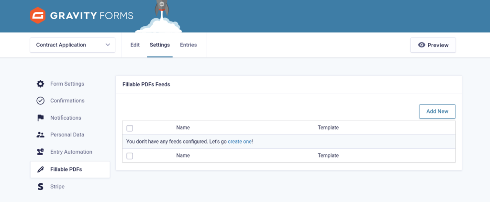Click Name column label in table footer

183,156
